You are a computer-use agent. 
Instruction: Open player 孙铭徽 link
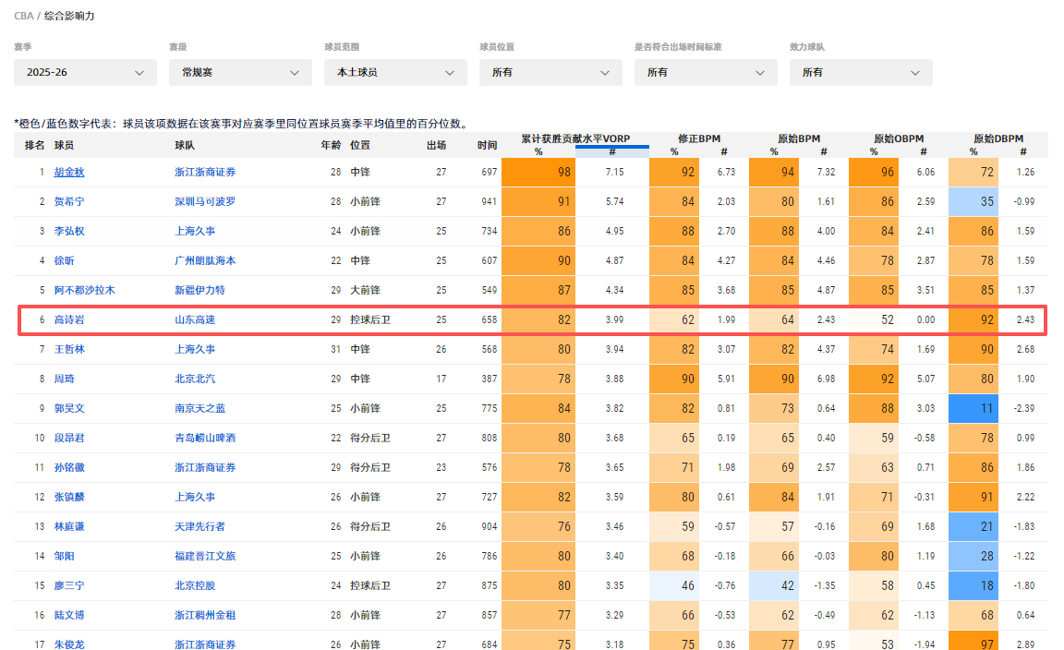(69, 467)
